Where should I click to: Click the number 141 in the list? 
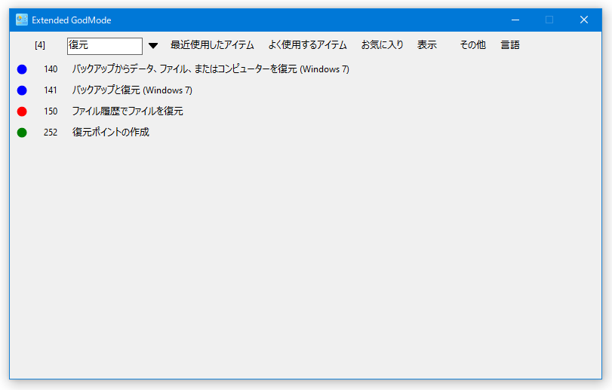tap(51, 90)
